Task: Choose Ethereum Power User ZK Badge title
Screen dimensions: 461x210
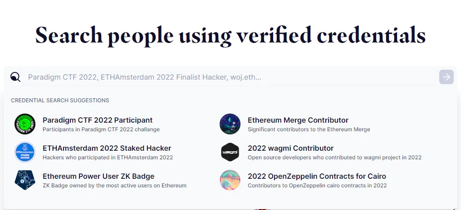Action: click(98, 177)
